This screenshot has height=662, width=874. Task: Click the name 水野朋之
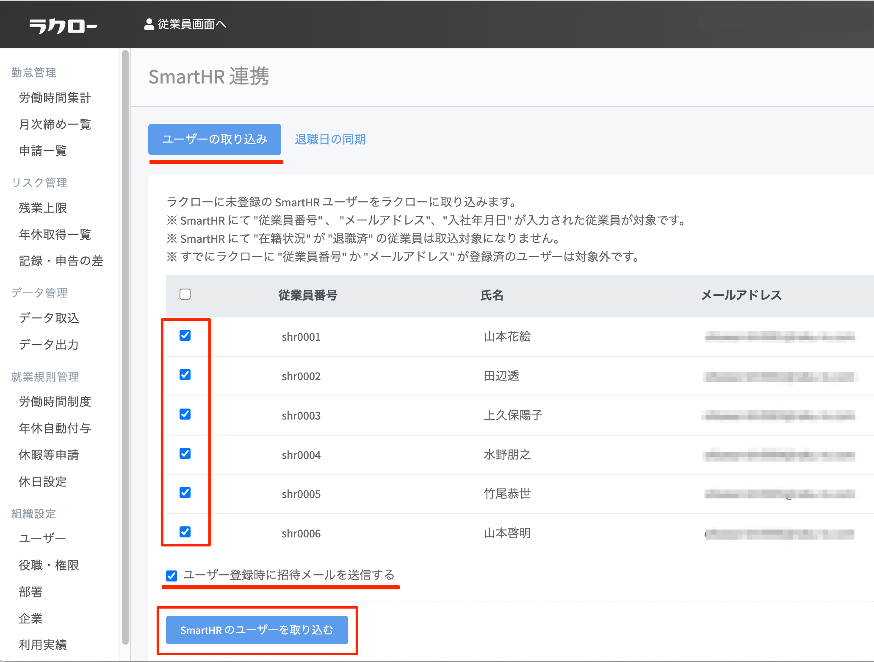[x=507, y=455]
